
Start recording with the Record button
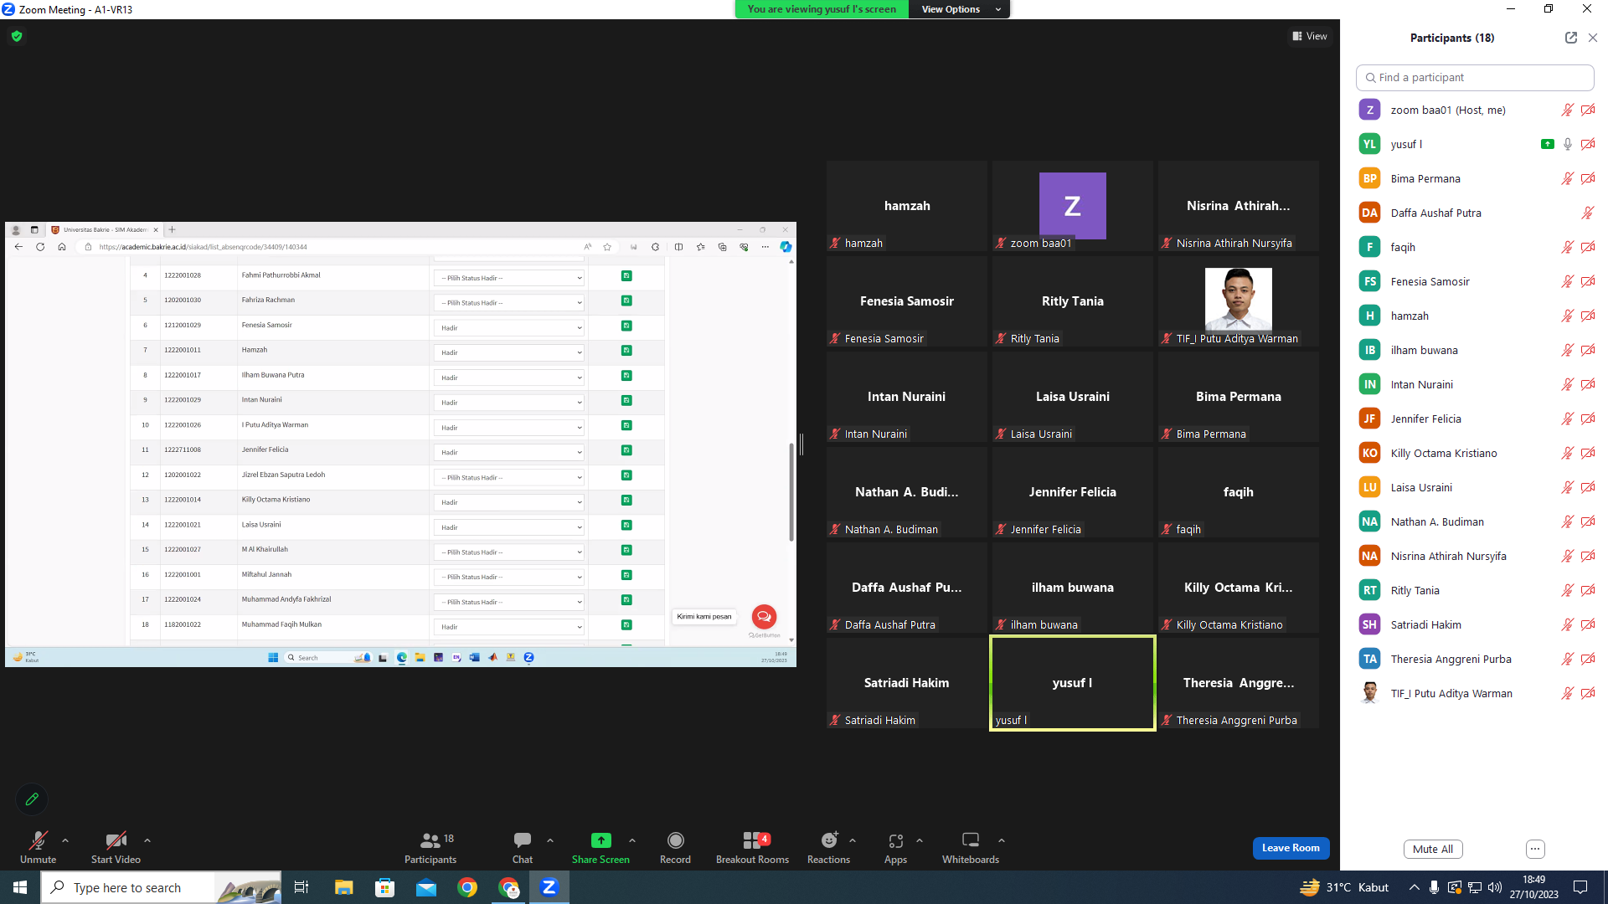675,847
